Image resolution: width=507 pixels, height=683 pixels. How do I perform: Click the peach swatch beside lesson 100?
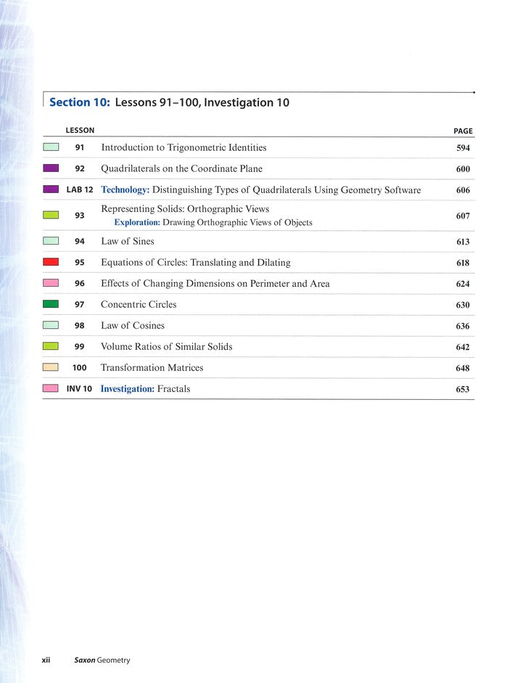pyautogui.click(x=50, y=367)
